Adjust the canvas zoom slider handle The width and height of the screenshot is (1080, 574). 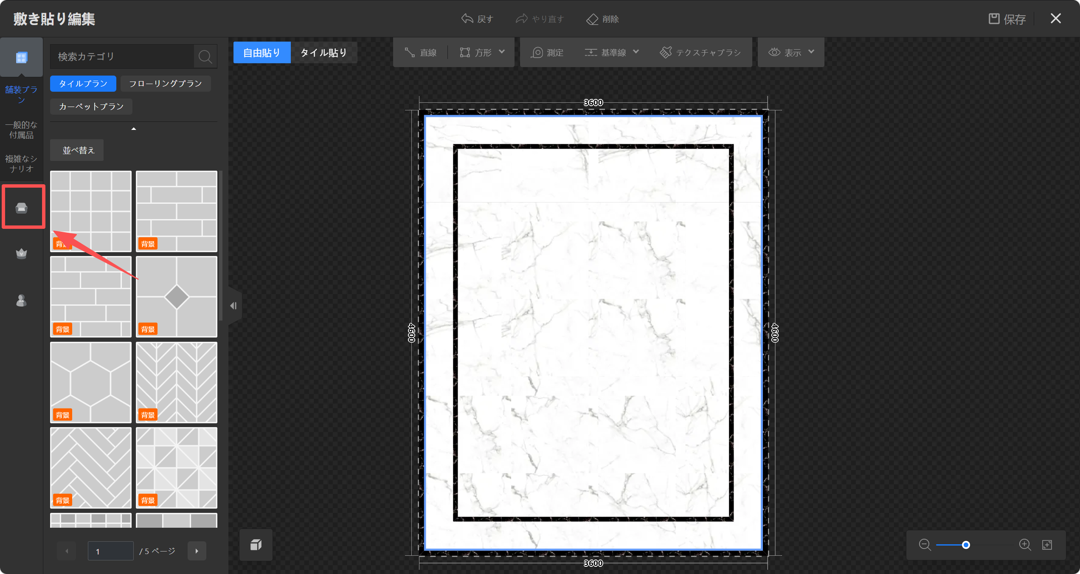coord(966,545)
